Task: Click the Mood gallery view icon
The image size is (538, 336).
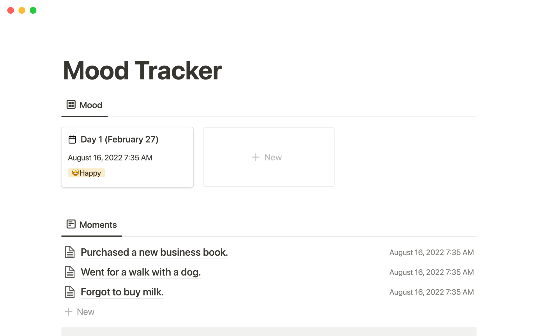Action: (71, 104)
